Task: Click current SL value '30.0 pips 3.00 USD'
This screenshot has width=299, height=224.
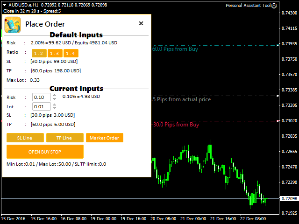Action: (x=53, y=115)
